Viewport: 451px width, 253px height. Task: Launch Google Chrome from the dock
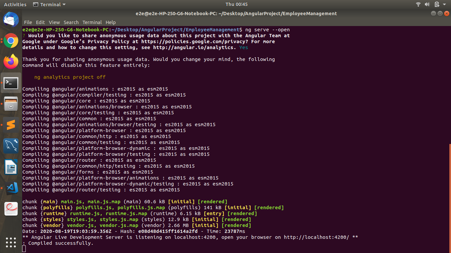point(11,41)
